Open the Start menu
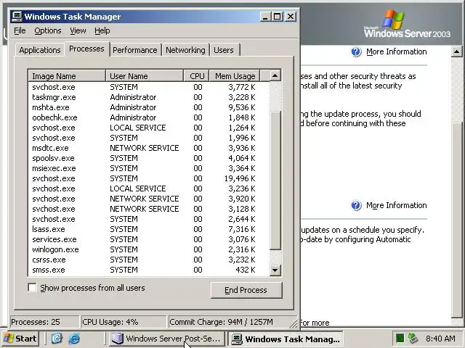The image size is (465, 348). coord(20,339)
